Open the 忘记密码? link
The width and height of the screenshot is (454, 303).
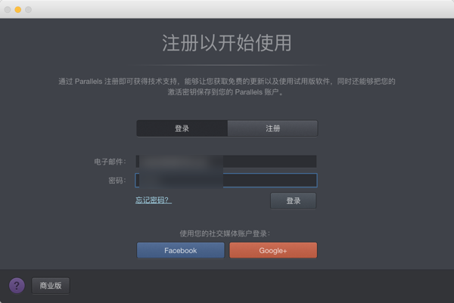coord(154,200)
